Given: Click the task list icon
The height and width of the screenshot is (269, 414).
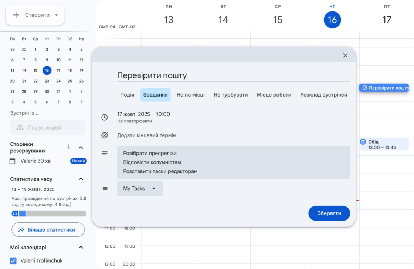Looking at the screenshot, I should pos(105,188).
